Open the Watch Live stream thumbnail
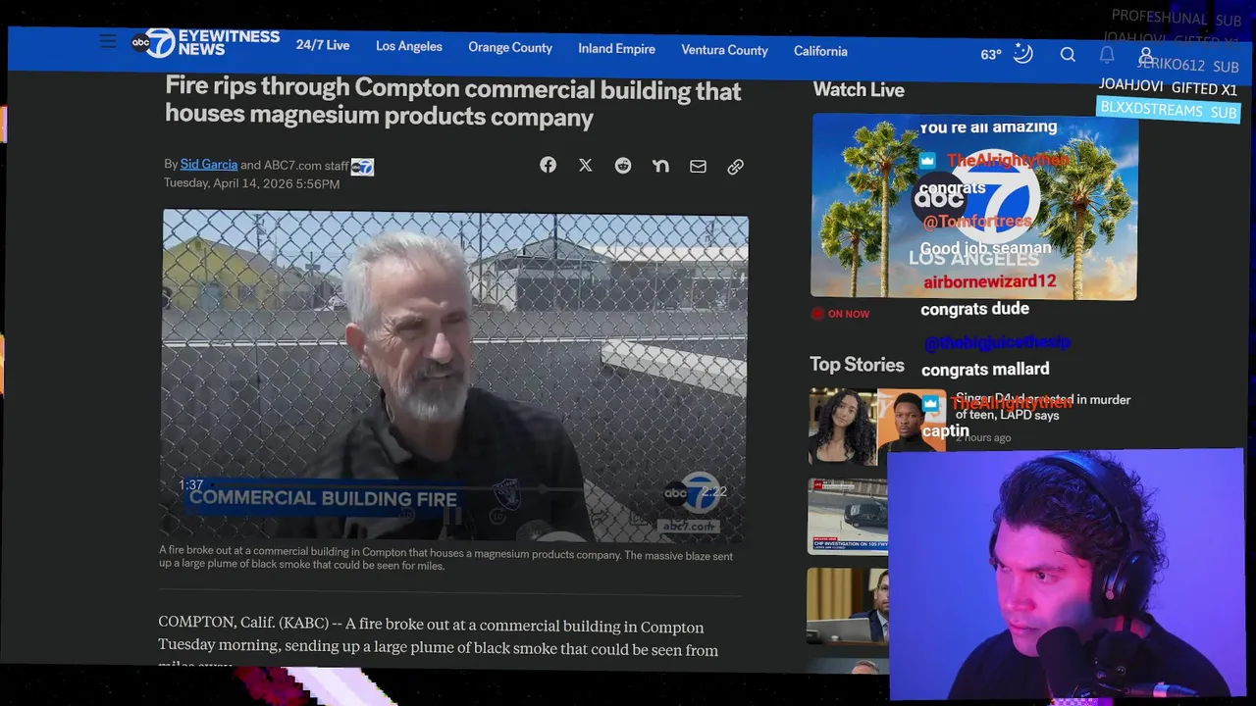This screenshot has height=706, width=1256. point(973,206)
